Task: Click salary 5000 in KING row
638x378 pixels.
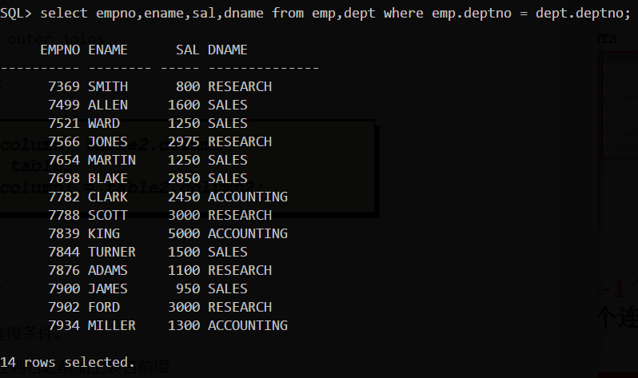Action: point(184,233)
